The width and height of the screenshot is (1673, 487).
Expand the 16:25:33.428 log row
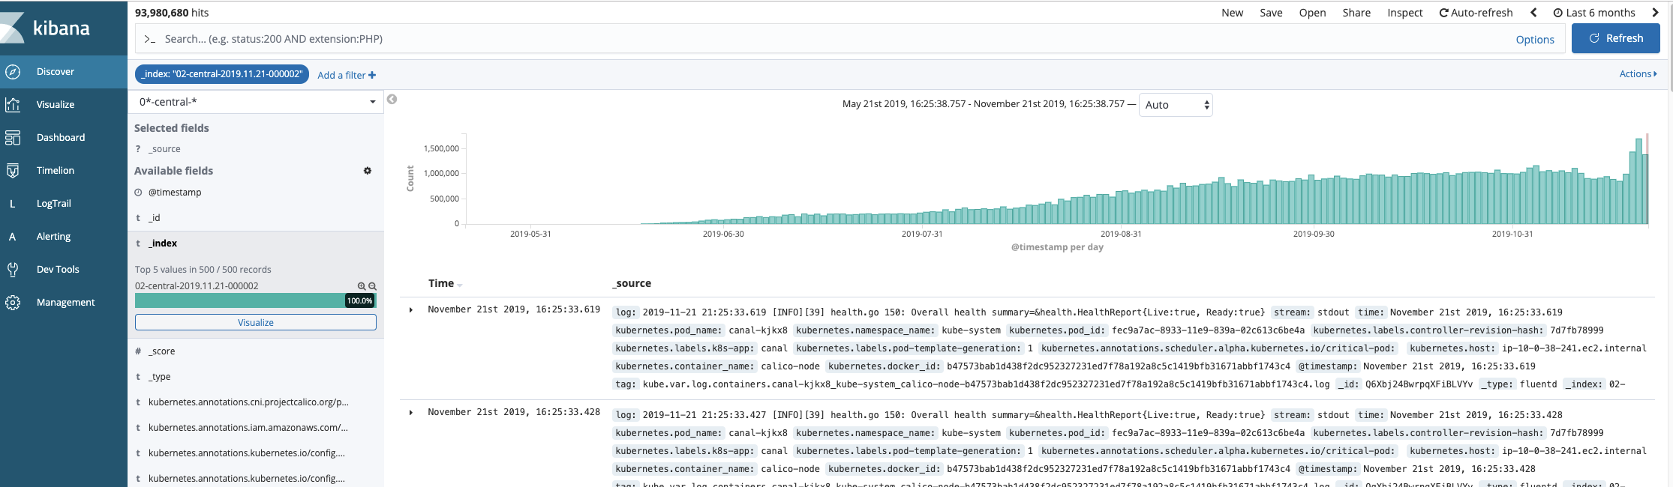click(411, 412)
